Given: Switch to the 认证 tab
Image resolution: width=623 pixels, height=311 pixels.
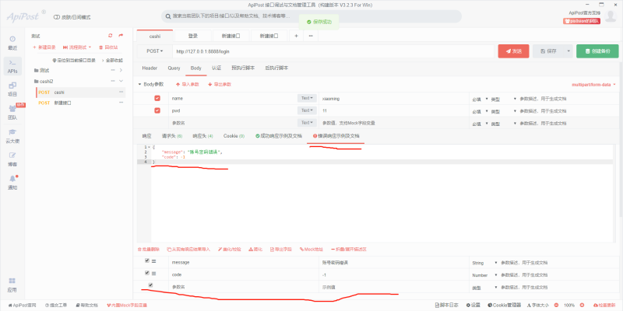Looking at the screenshot, I should (216, 68).
